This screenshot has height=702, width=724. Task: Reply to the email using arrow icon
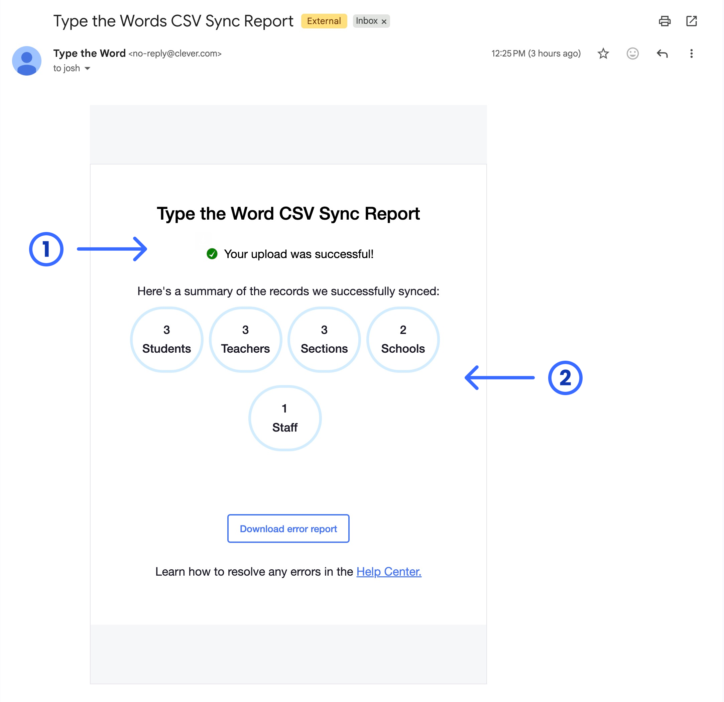(662, 53)
